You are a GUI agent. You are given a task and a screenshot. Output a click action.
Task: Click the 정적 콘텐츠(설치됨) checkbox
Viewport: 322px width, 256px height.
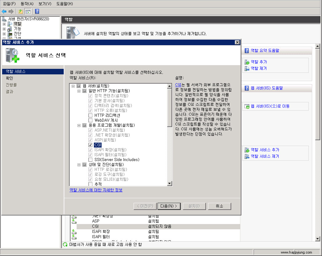coord(90,96)
